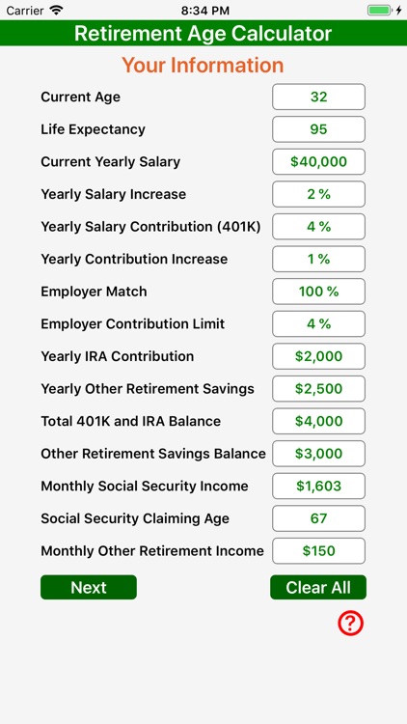Image resolution: width=407 pixels, height=724 pixels.
Task: Edit the Employer Match field
Action: coord(319,292)
